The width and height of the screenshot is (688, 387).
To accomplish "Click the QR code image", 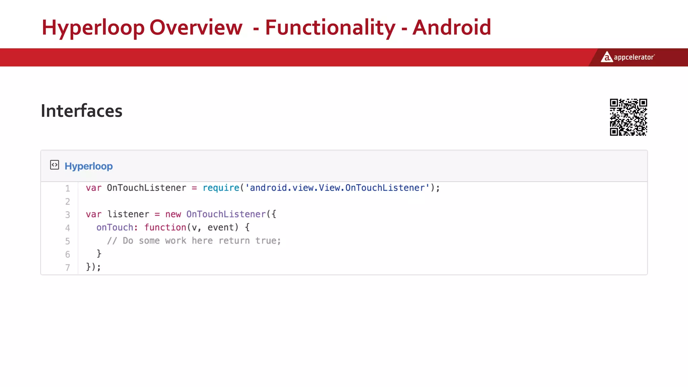I will (628, 117).
